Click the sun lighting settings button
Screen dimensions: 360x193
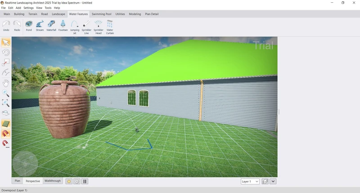69,181
